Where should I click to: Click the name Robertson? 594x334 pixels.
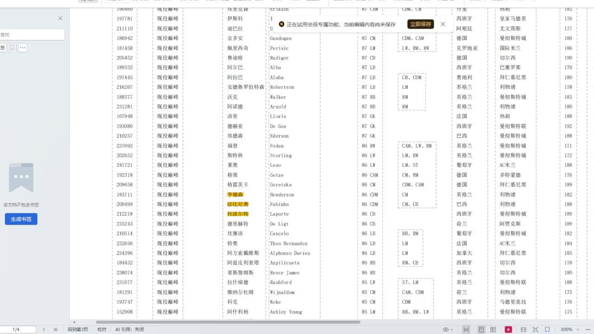click(x=282, y=87)
